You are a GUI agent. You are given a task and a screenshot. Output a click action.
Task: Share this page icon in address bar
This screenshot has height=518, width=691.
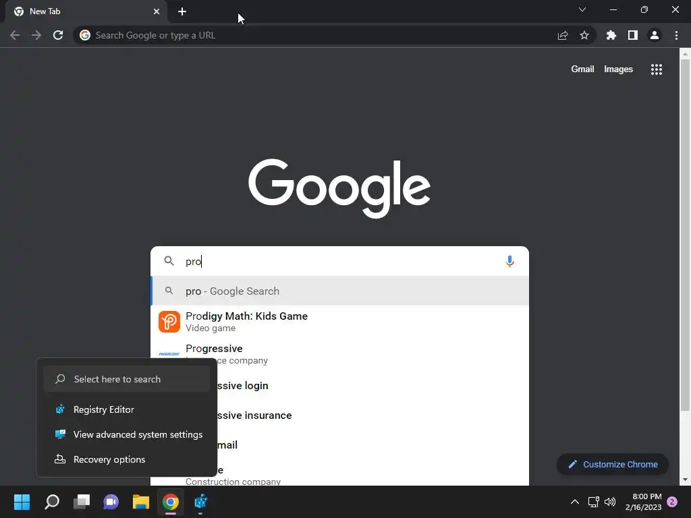click(x=563, y=35)
